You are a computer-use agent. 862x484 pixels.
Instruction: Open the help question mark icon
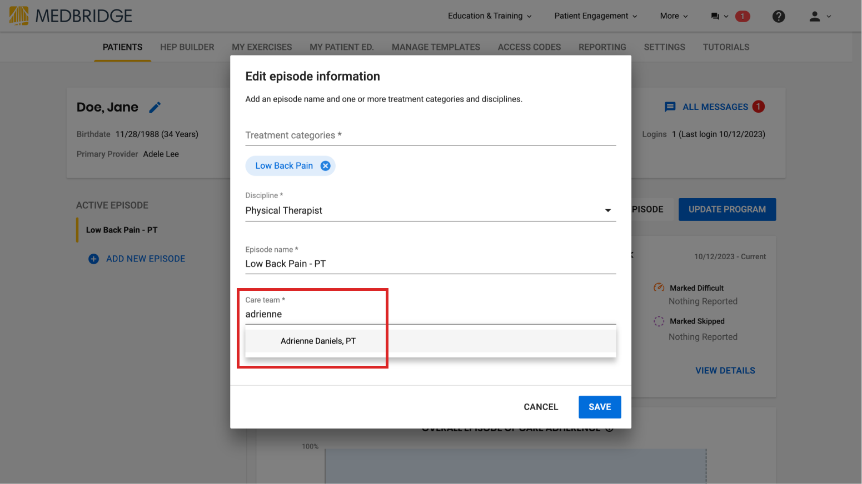pos(779,16)
